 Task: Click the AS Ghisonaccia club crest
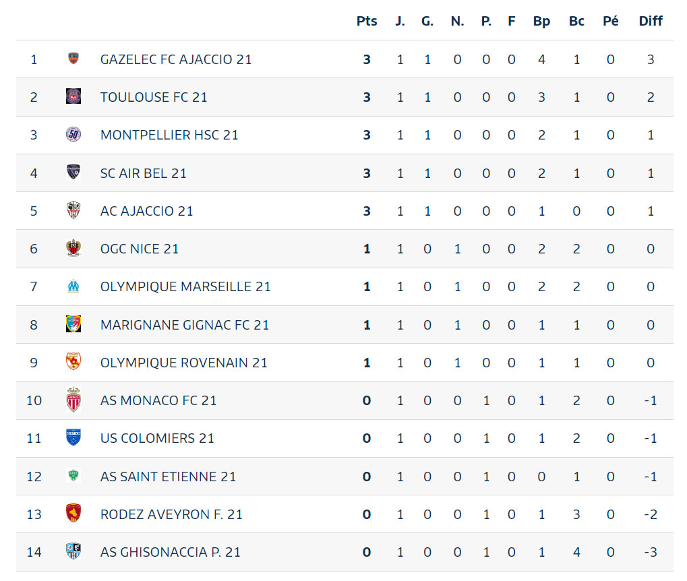(x=73, y=551)
